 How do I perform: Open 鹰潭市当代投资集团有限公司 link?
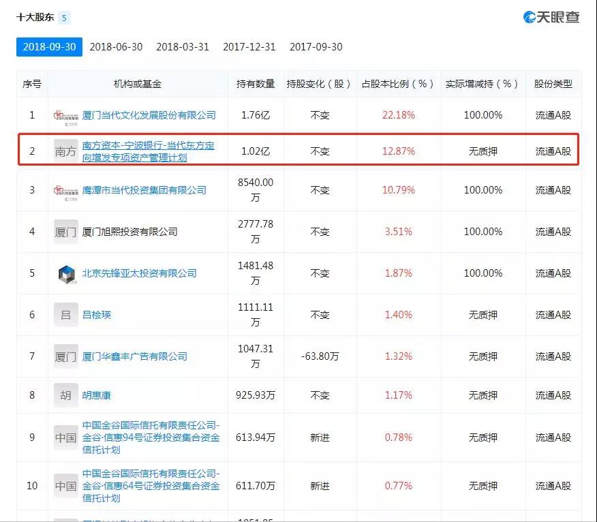point(144,190)
